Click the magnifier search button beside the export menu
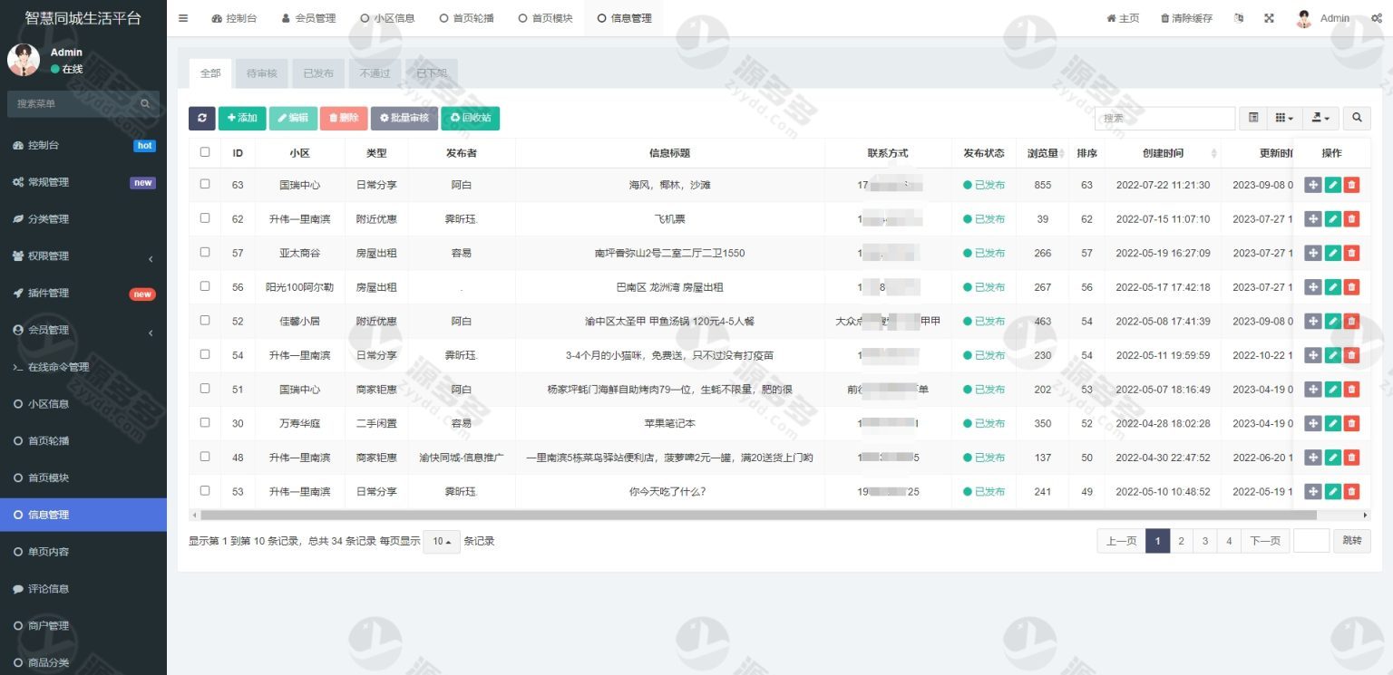 click(1357, 118)
